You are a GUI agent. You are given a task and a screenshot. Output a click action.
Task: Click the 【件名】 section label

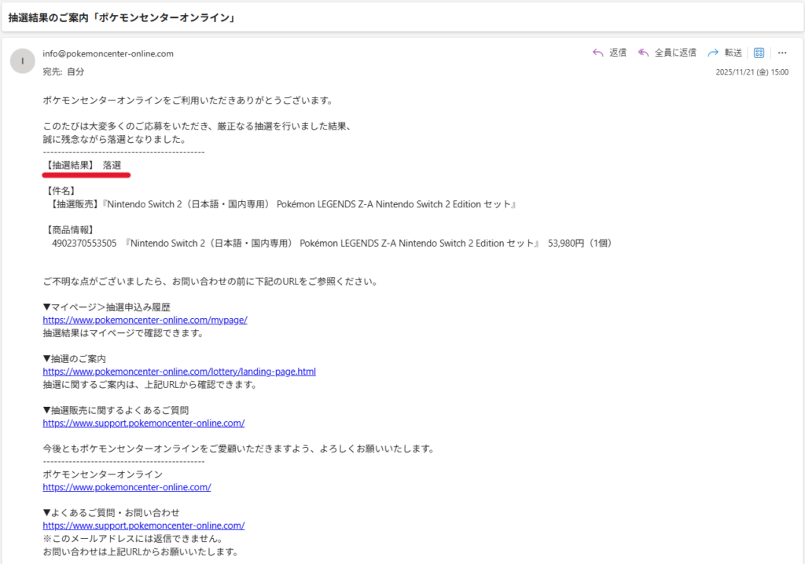coord(61,191)
